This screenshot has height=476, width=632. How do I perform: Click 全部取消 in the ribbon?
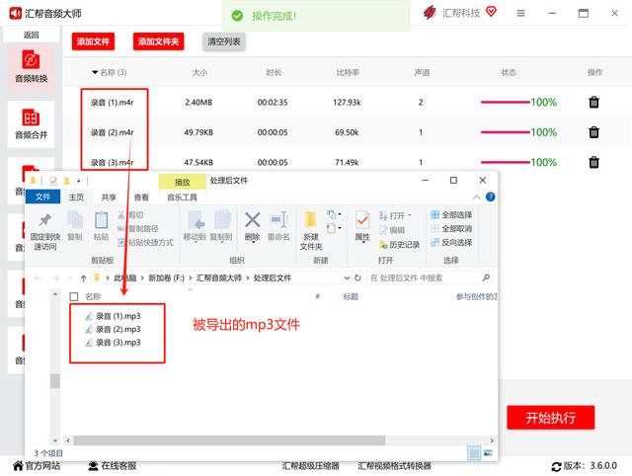451,228
